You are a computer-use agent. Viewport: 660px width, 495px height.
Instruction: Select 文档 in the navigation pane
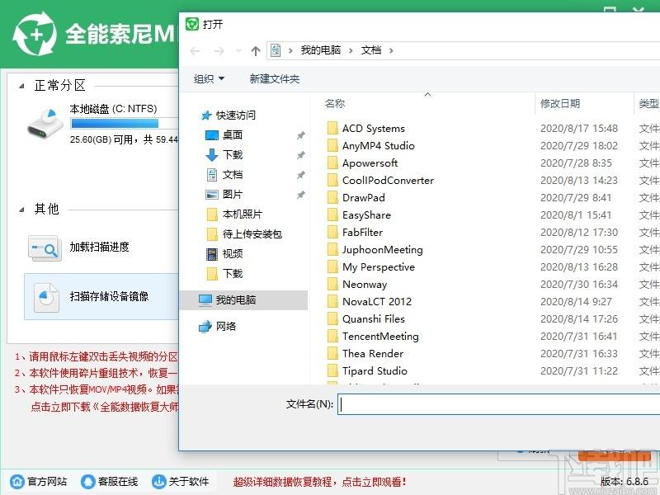(233, 174)
